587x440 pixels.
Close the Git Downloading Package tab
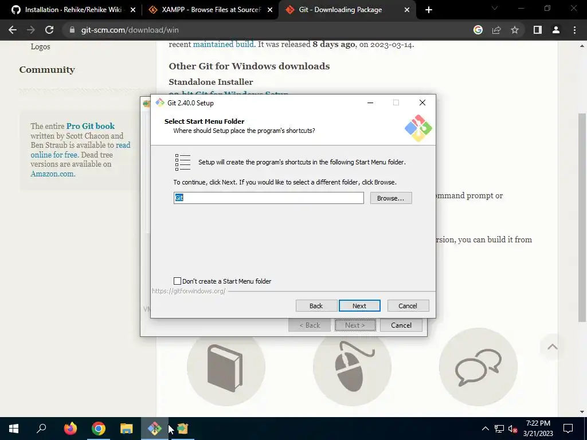(x=407, y=10)
